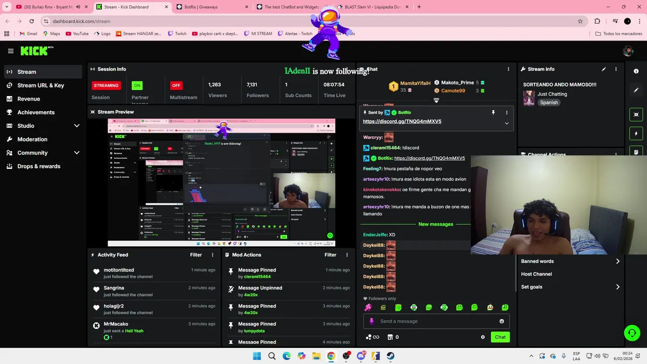Open Steam from the taskbar
Viewport: 647px width, 364px height.
[x=391, y=356]
